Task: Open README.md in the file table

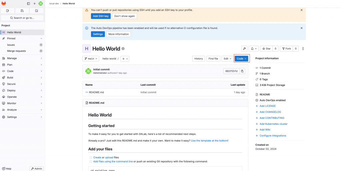Action: 96,92
